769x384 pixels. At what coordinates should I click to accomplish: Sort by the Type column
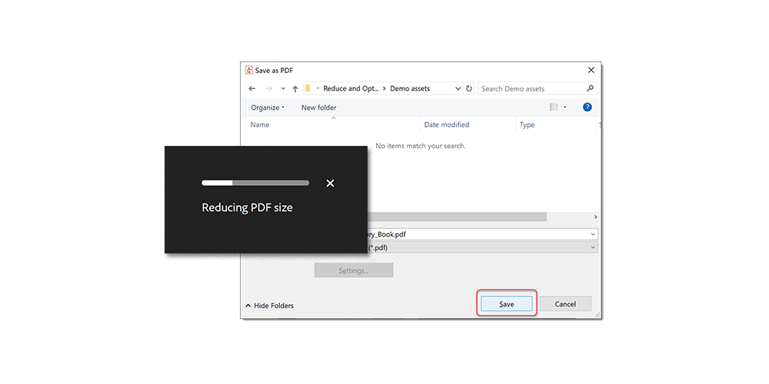pos(528,125)
